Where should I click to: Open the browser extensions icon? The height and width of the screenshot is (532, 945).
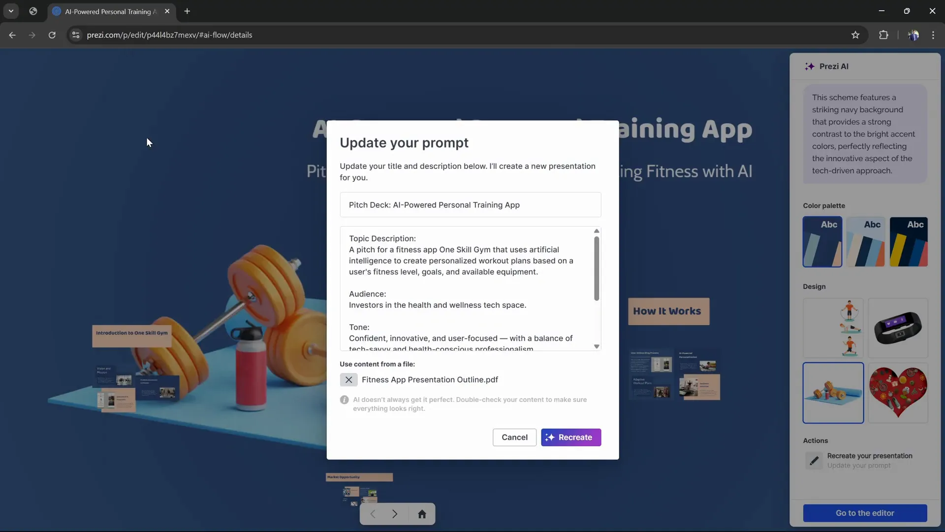(884, 35)
